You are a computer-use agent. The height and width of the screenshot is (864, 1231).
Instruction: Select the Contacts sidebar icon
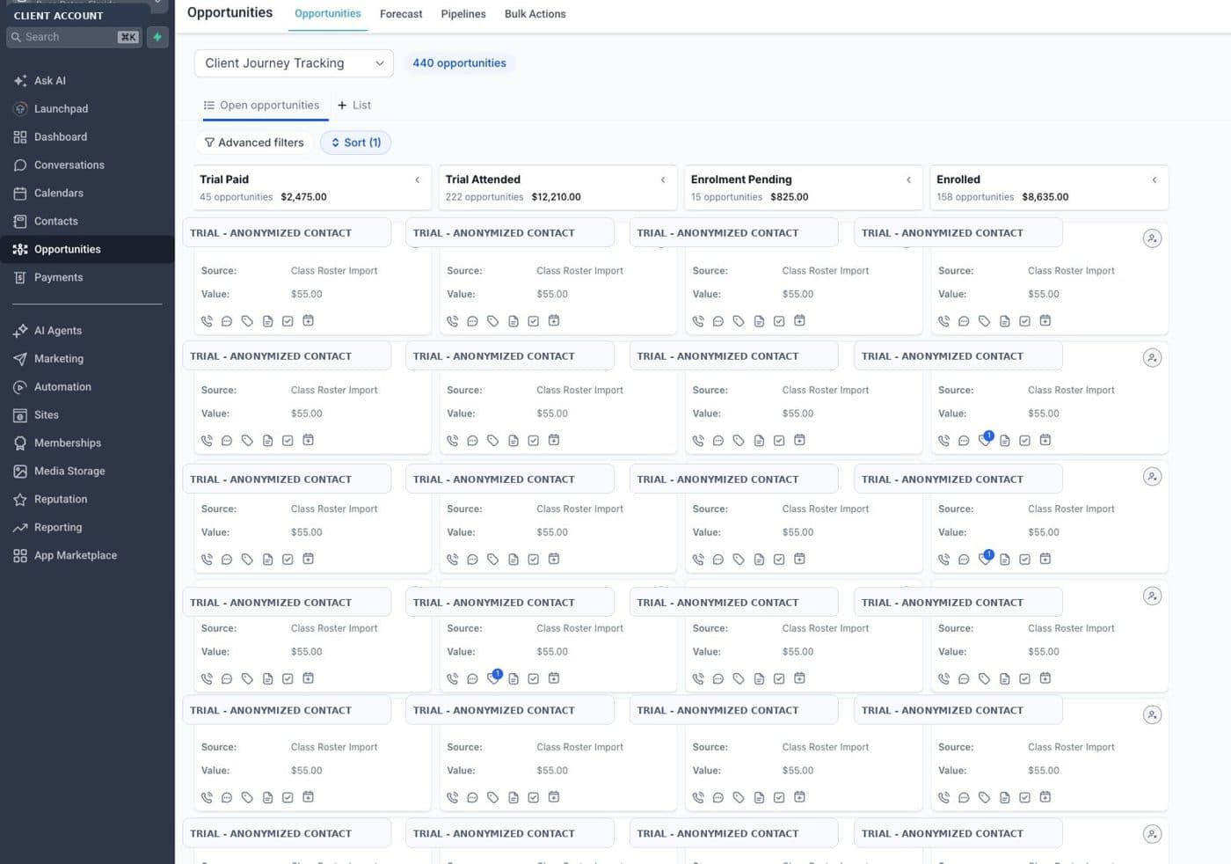point(20,221)
